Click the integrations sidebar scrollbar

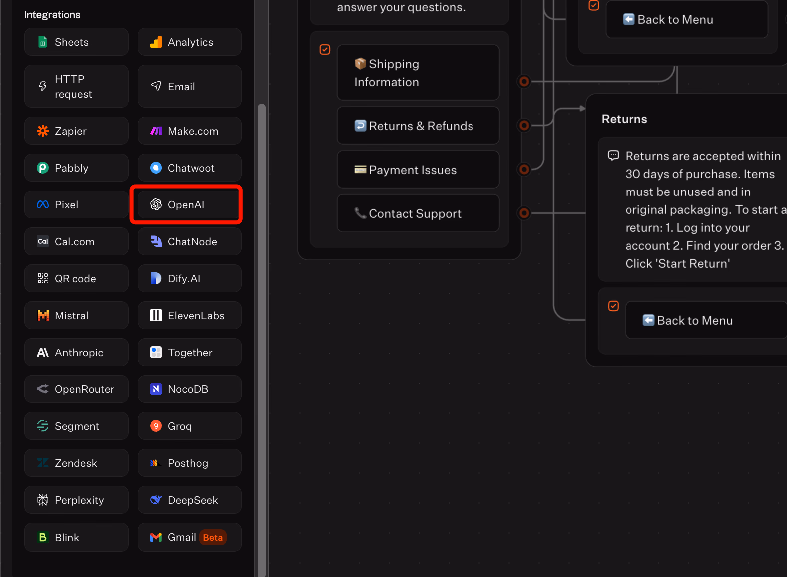[x=261, y=339]
